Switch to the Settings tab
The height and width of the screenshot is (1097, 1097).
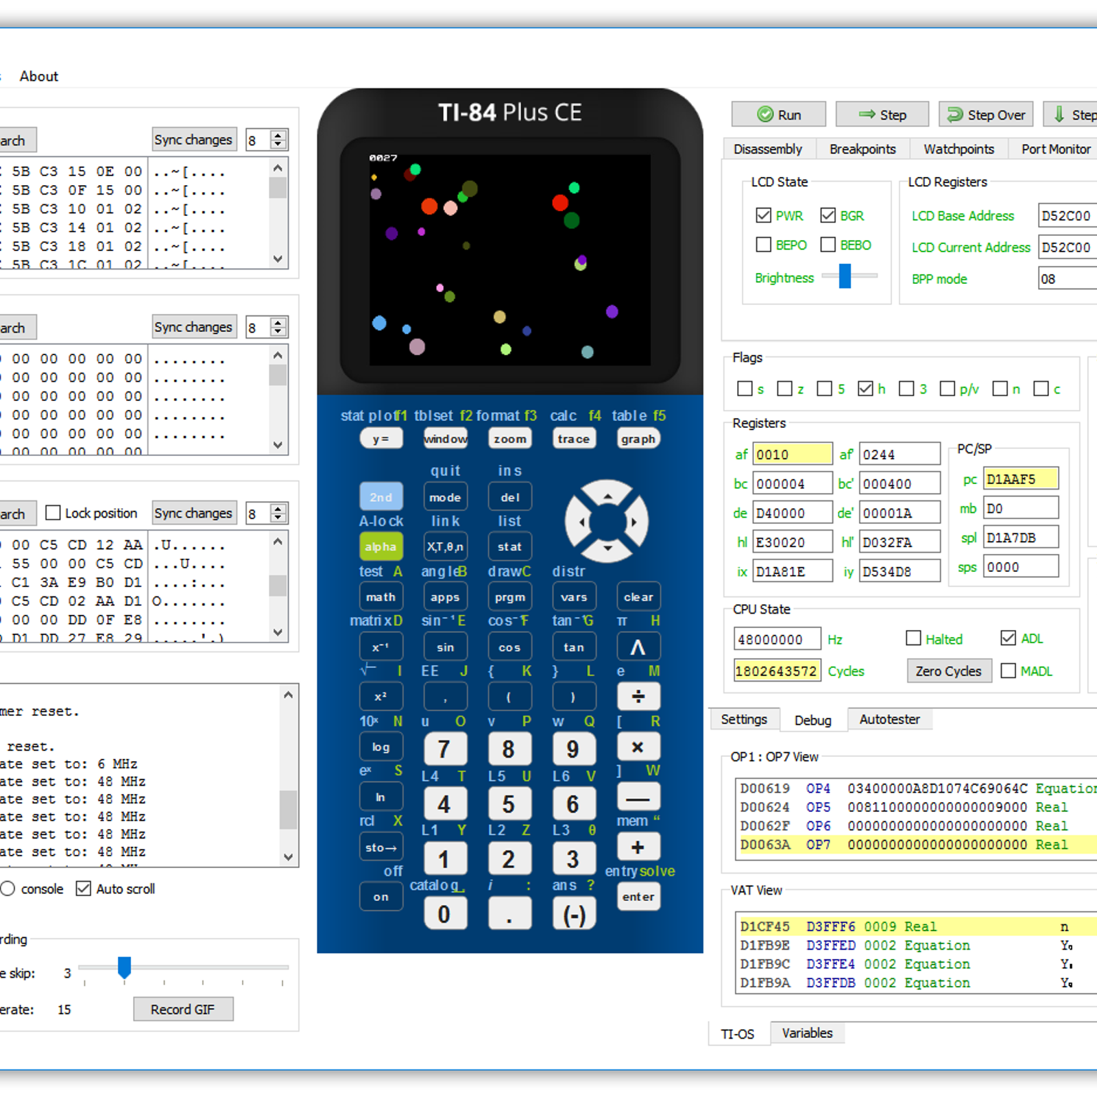(744, 719)
